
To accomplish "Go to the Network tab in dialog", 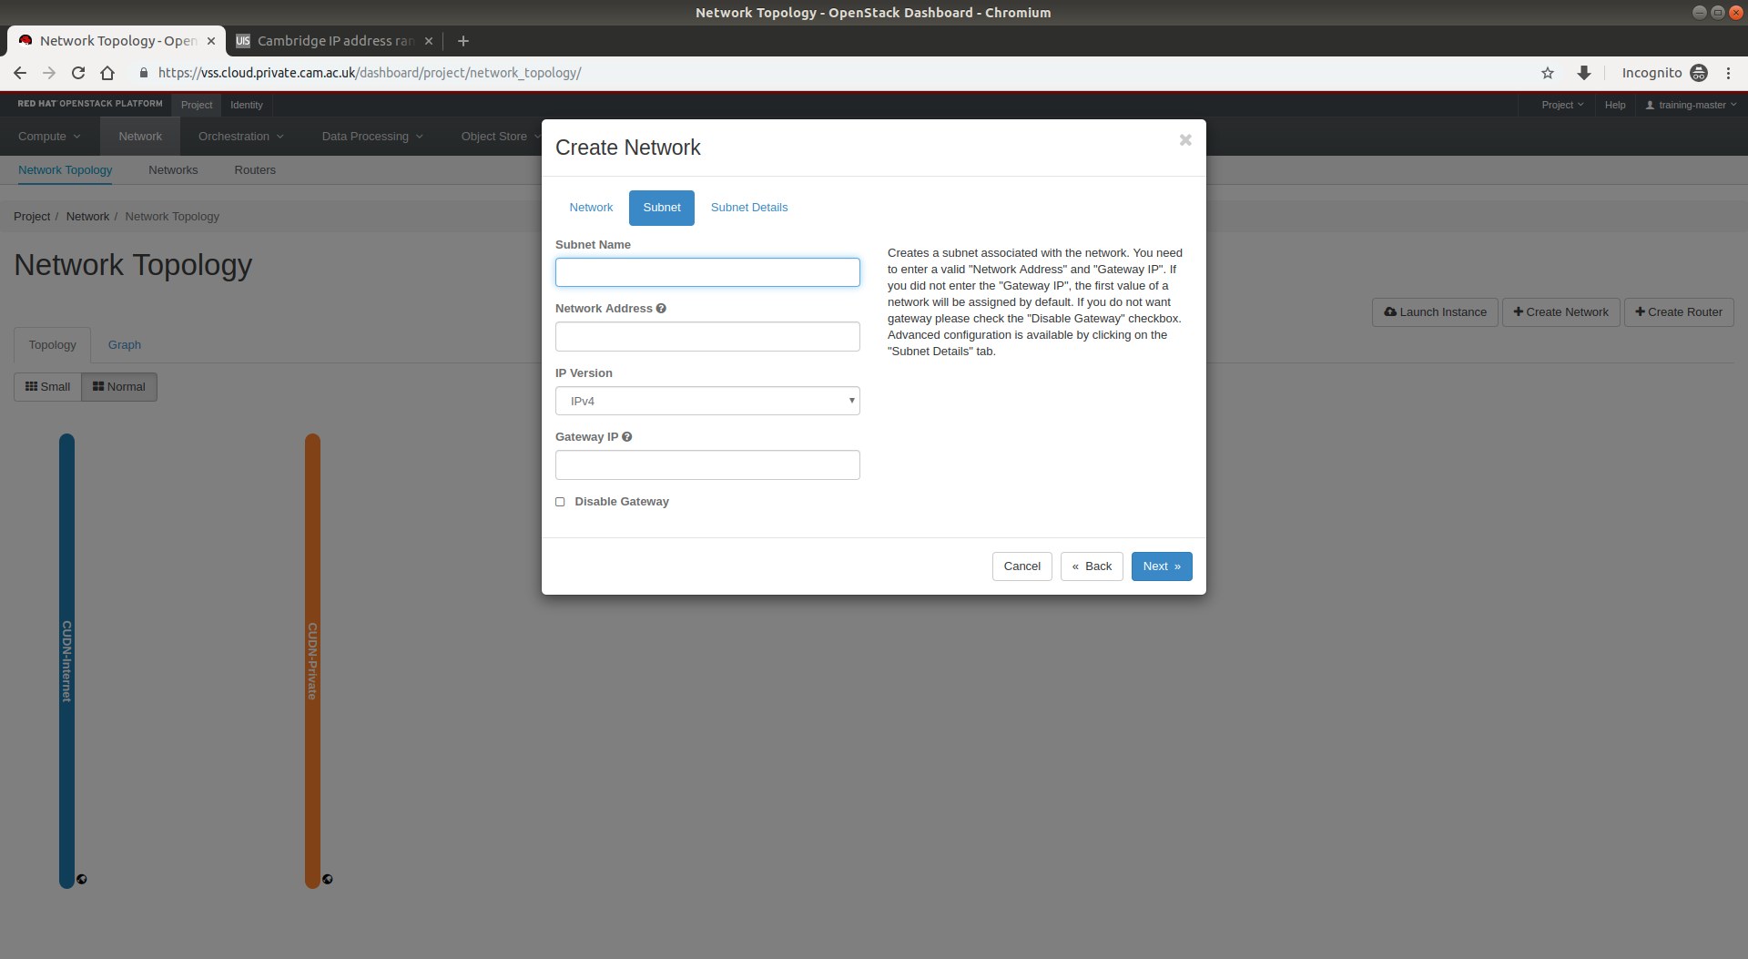I will coord(591,208).
